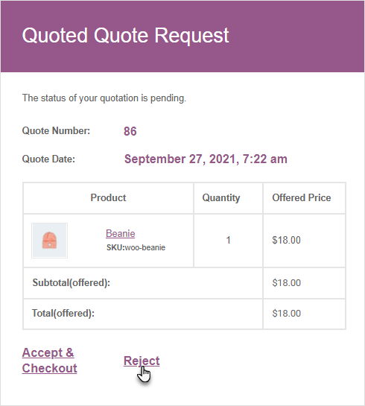Viewport: 365px width, 406px height.
Task: Click the Beanie offered price $18.00
Action: point(286,240)
